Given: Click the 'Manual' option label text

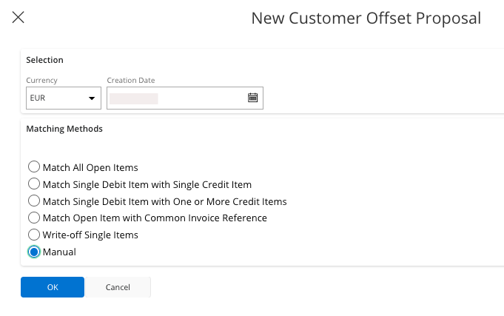Looking at the screenshot, I should click(x=59, y=252).
